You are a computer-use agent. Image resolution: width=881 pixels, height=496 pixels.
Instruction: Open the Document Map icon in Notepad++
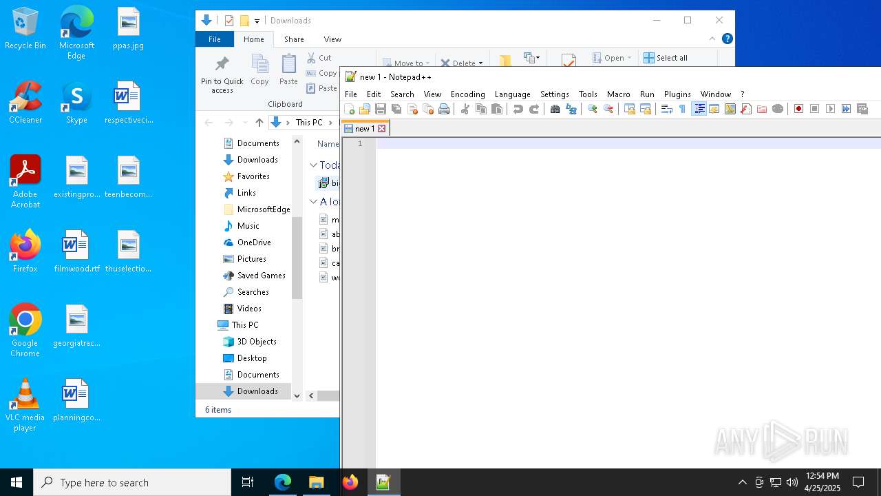(x=730, y=109)
